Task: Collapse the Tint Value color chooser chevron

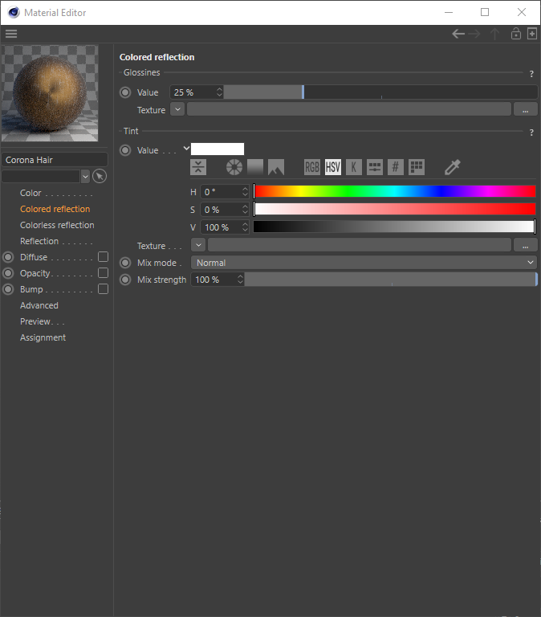Action: tap(186, 149)
